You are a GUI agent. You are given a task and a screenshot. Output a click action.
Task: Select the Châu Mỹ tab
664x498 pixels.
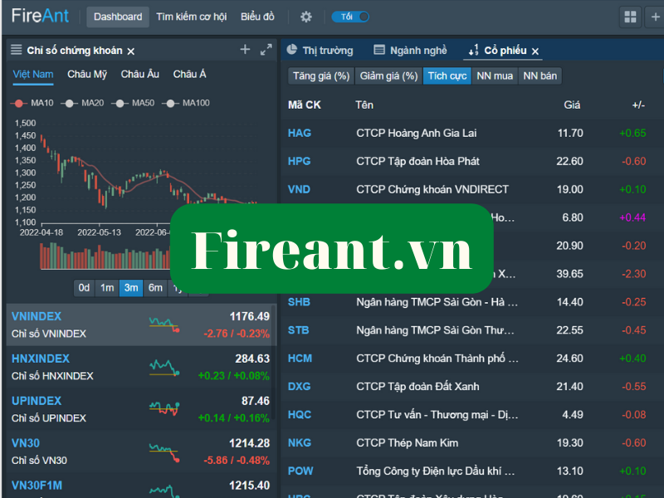[x=87, y=75]
